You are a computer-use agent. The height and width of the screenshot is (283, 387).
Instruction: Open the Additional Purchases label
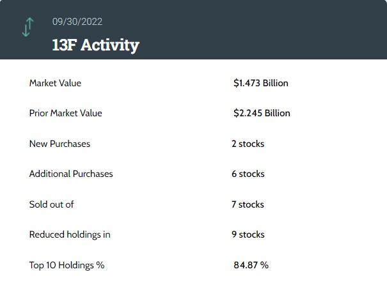(71, 174)
